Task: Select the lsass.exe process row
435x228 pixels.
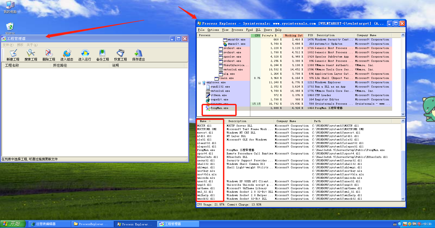Action: pos(294,78)
